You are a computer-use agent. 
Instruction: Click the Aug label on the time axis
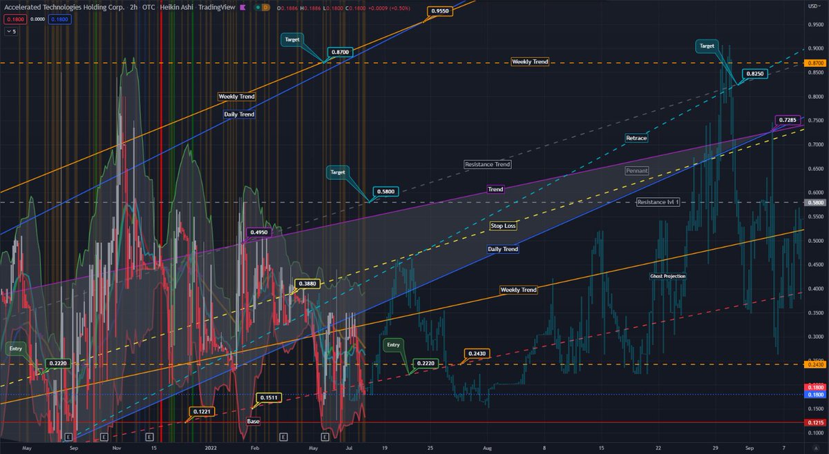[487, 447]
